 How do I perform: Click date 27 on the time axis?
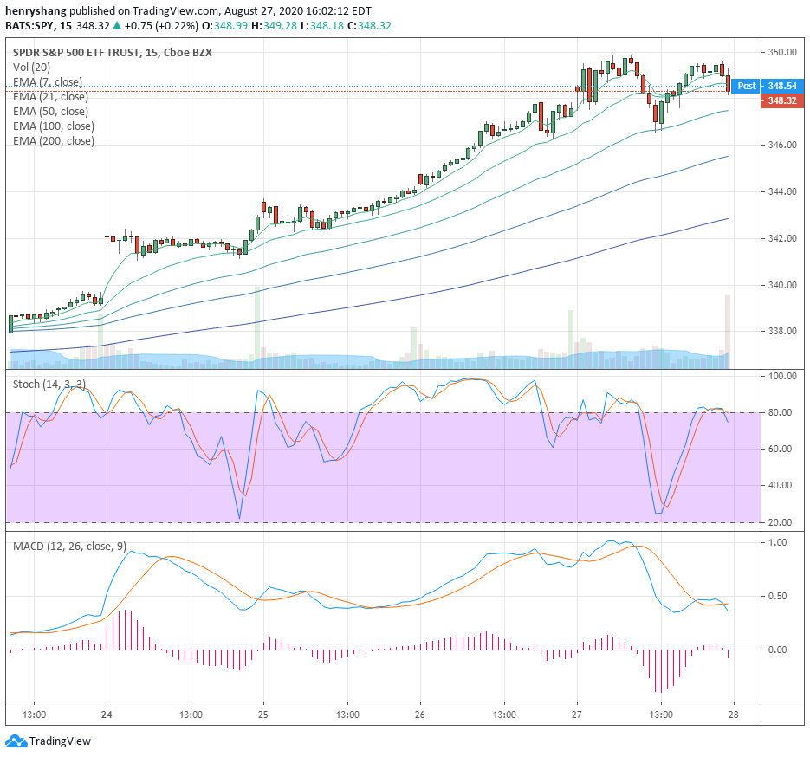(x=576, y=715)
